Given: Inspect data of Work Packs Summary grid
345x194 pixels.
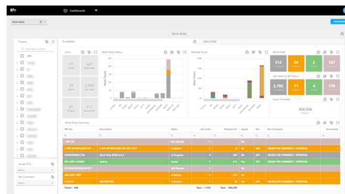Looking at the screenshot, I should (325, 123).
